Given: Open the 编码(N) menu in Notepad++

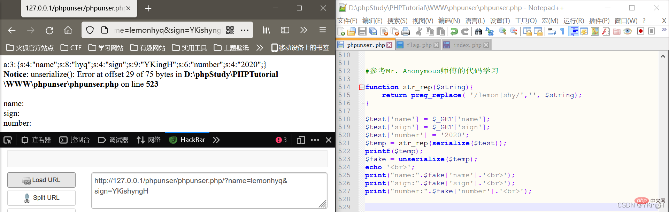Looking at the screenshot, I should [x=449, y=21].
